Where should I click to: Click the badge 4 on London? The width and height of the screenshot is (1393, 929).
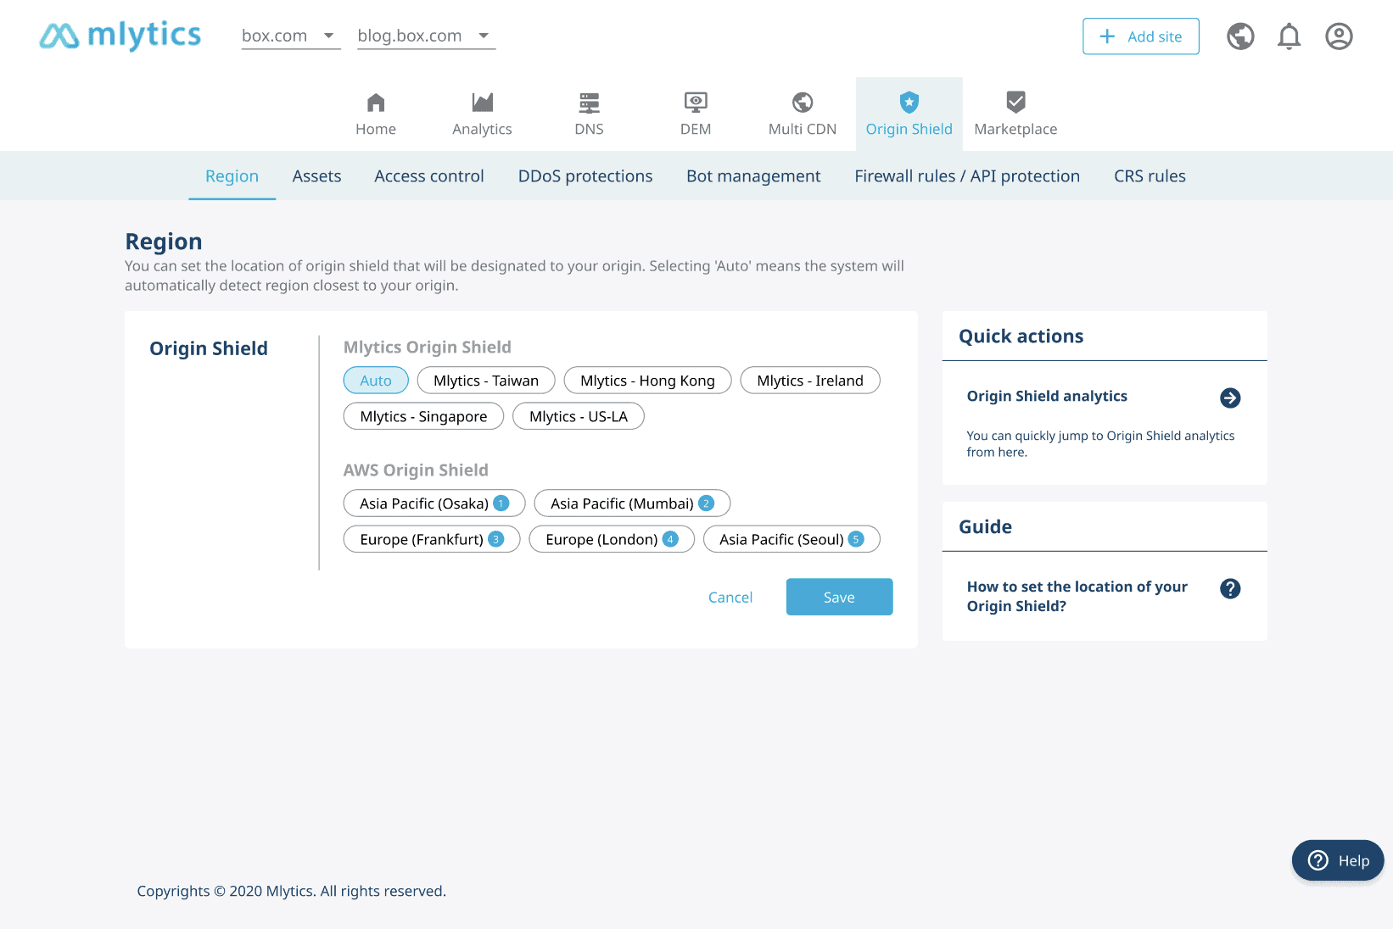670,538
